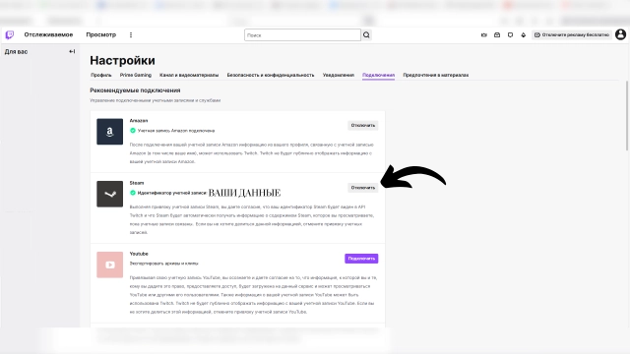
Task: Focus the Поиск search field
Action: [302, 35]
